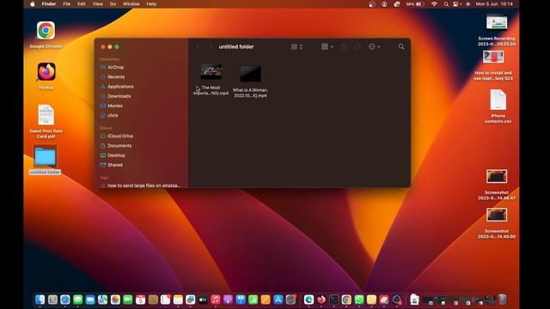
Task: Open Photos from the Dock
Action: click(115, 300)
